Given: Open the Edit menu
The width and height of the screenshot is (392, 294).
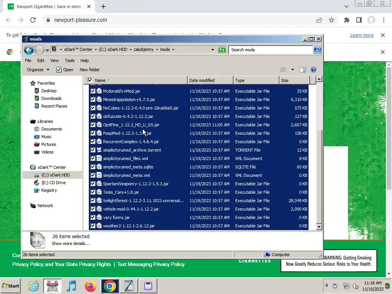Looking at the screenshot, I should [x=41, y=60].
